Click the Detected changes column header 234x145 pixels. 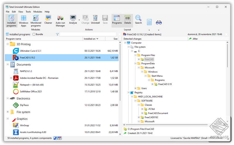(x=155, y=39)
